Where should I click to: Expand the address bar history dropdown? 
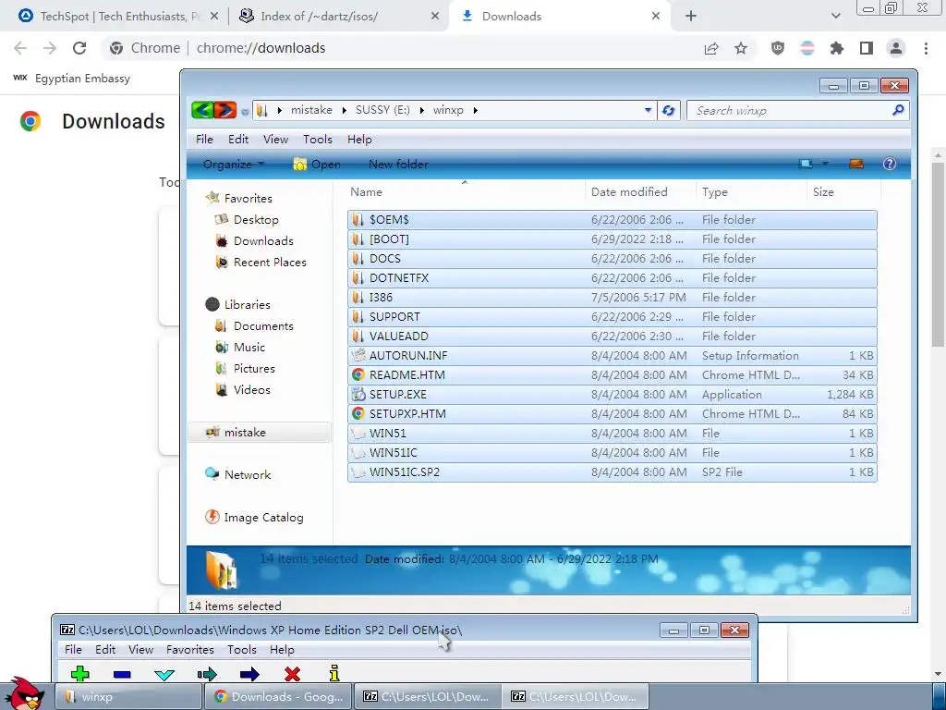pyautogui.click(x=648, y=111)
